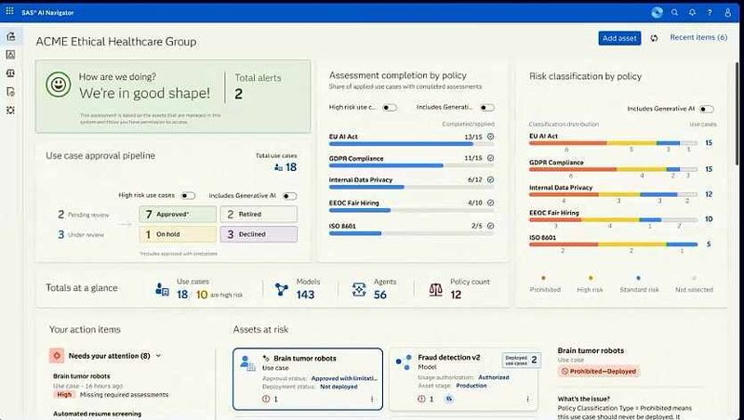The width and height of the screenshot is (744, 420).
Task: Click the GDPR Compliance assessment check icon
Action: tap(491, 158)
